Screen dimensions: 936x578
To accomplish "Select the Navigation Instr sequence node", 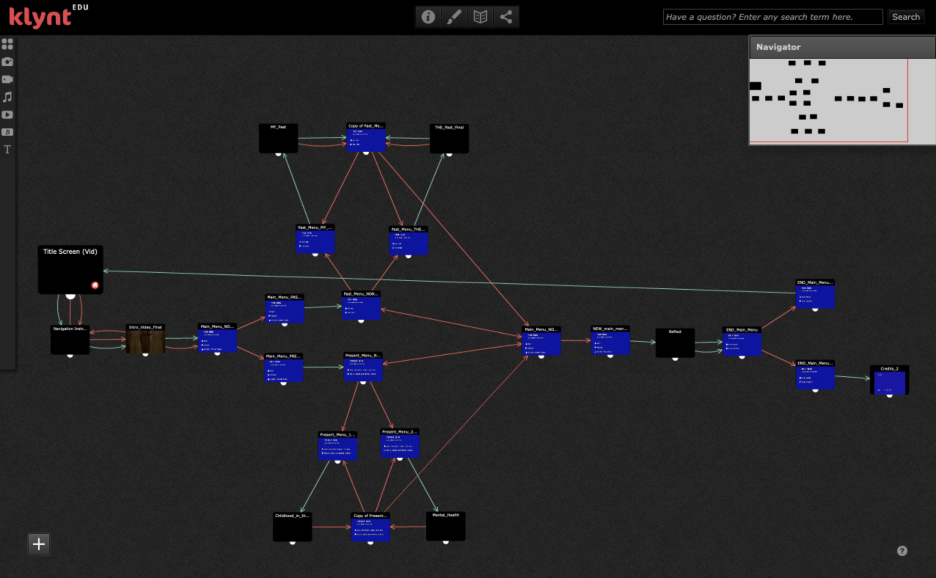I will [x=70, y=340].
